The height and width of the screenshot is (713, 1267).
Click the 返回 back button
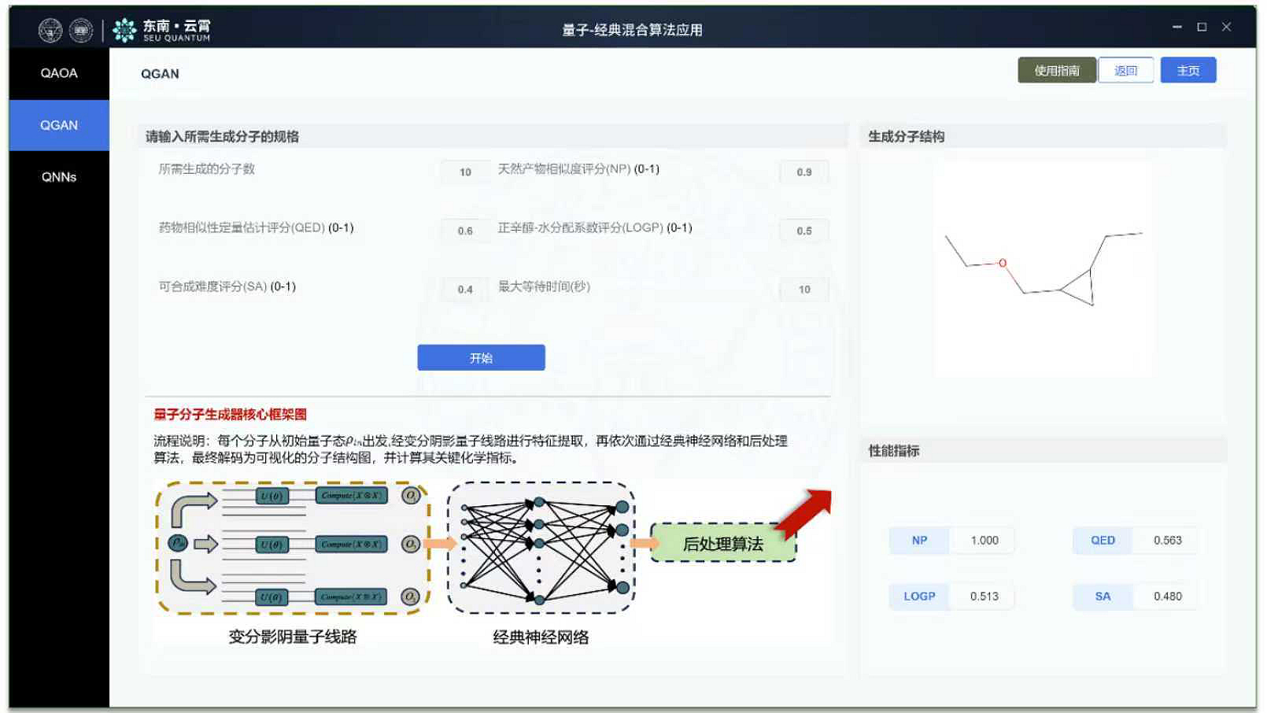(x=1126, y=70)
